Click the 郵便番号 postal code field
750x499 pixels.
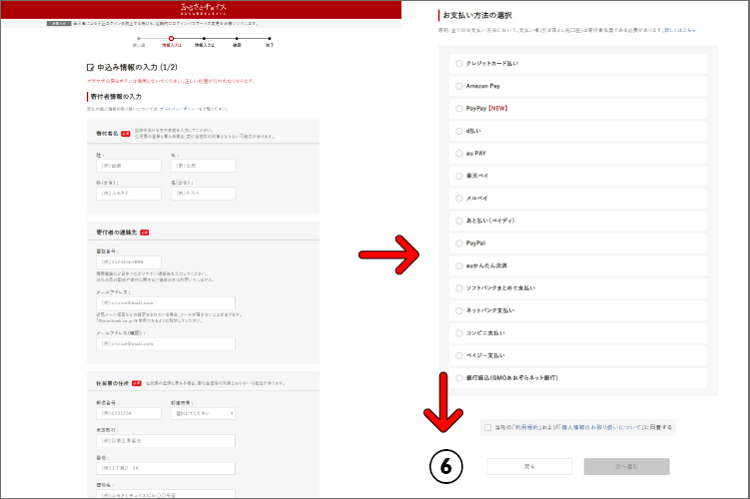coord(127,412)
